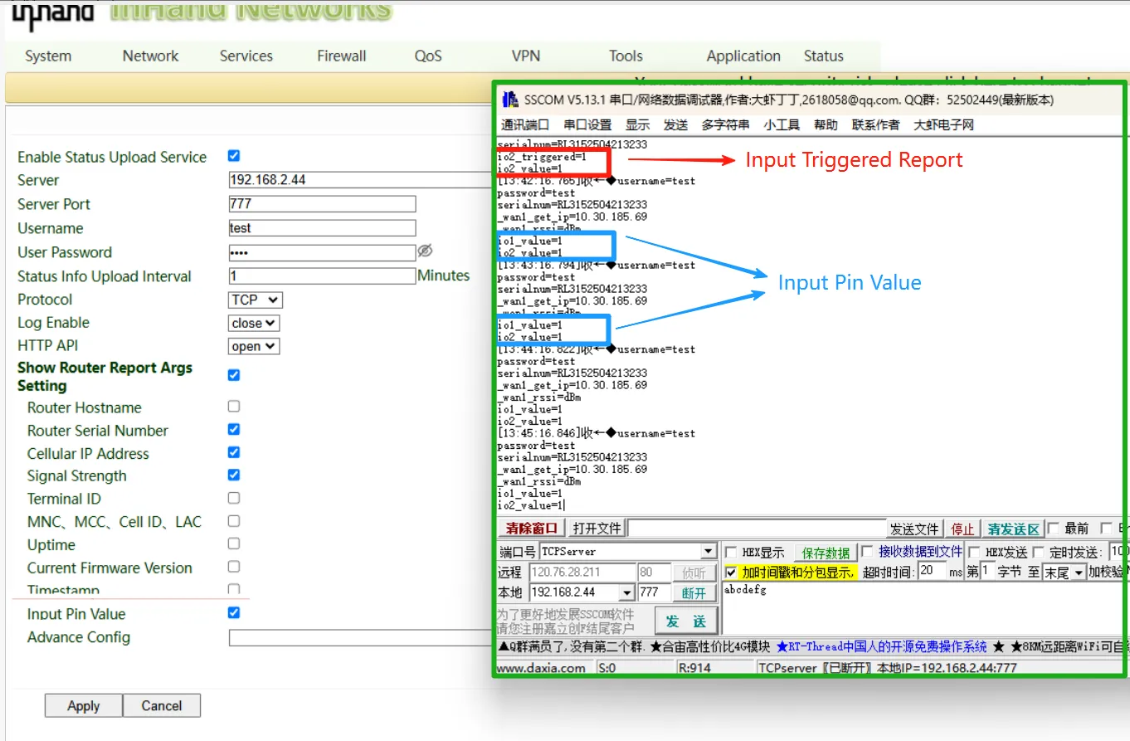
Task: Click the Server address field
Action: pyautogui.click(x=362, y=180)
